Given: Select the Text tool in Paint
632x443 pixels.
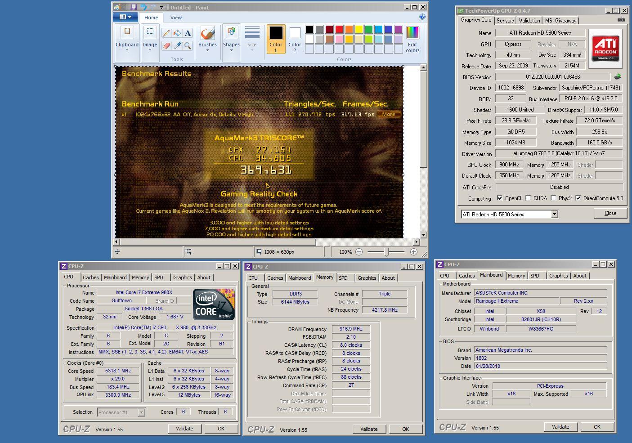Looking at the screenshot, I should click(x=188, y=33).
